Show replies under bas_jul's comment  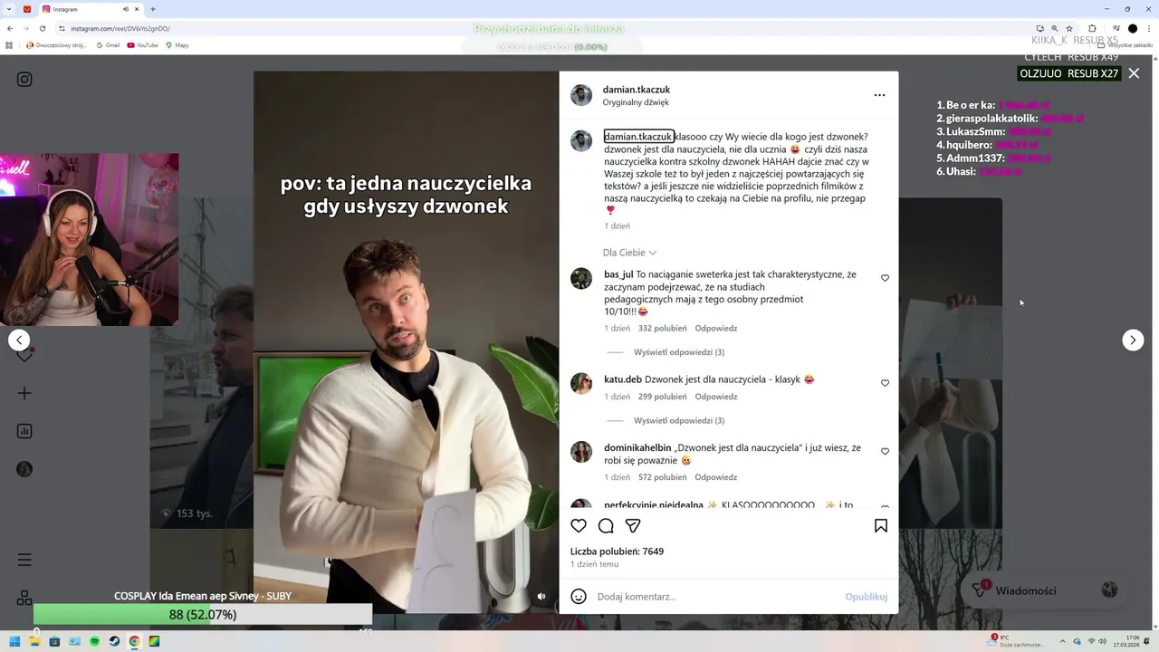tap(679, 352)
